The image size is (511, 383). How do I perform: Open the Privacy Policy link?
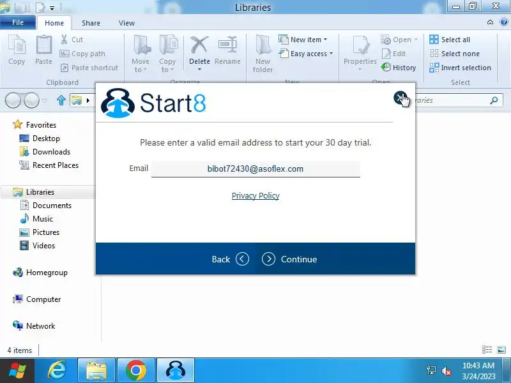tap(256, 196)
